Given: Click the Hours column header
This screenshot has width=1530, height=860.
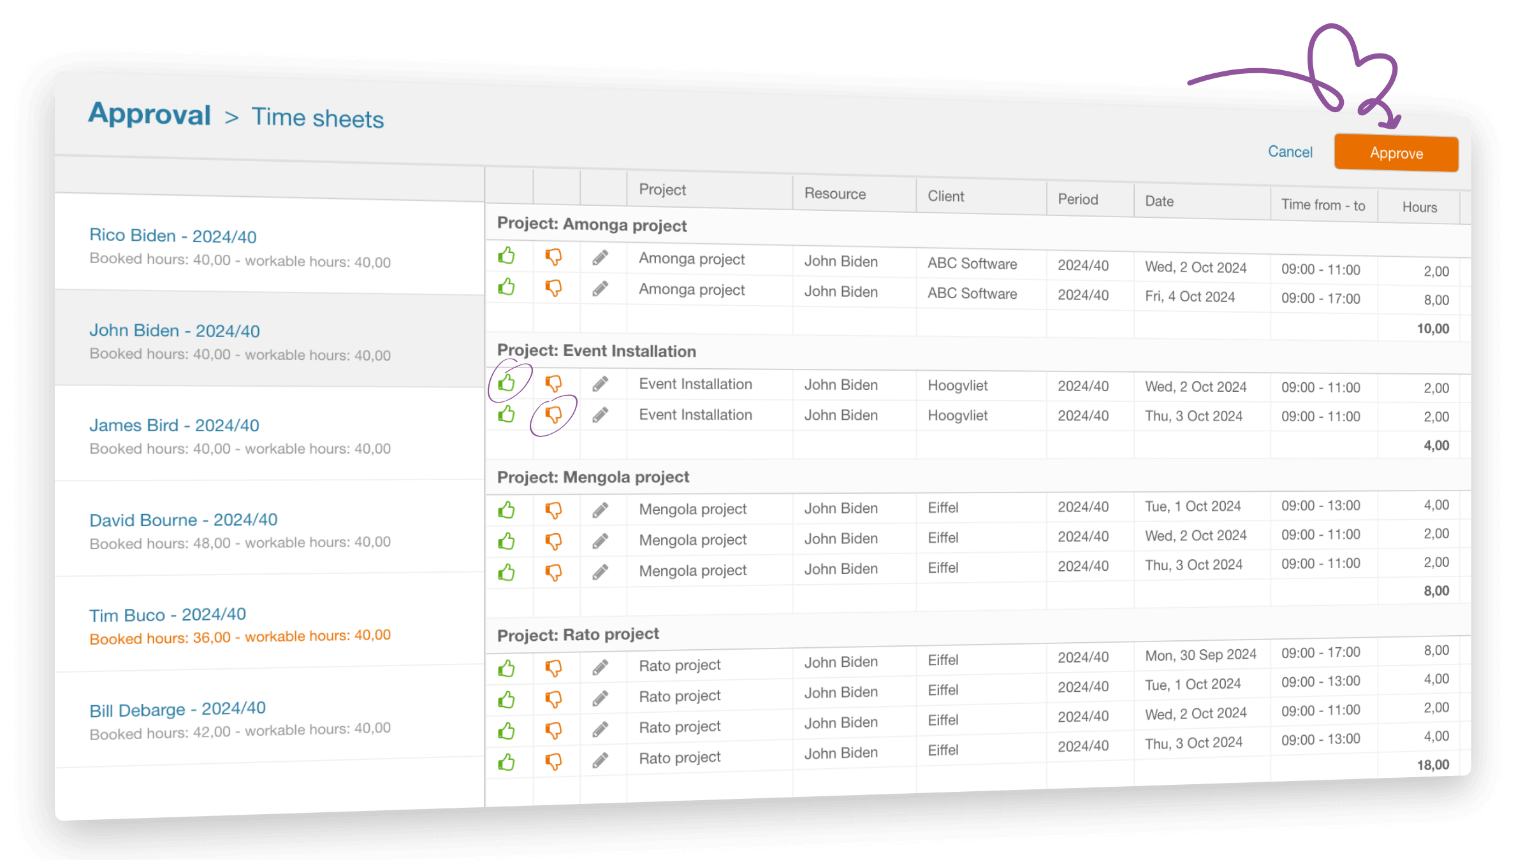Looking at the screenshot, I should pyautogui.click(x=1420, y=207).
